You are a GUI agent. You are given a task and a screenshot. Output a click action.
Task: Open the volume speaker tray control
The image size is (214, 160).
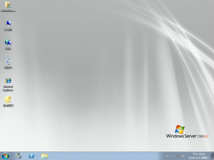(x=183, y=156)
